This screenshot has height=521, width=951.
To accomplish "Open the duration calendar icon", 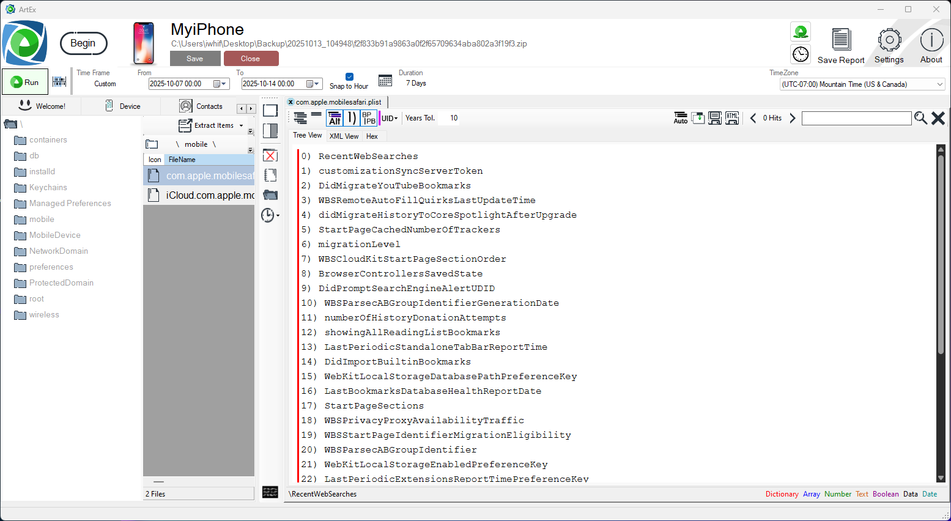I will coord(385,81).
